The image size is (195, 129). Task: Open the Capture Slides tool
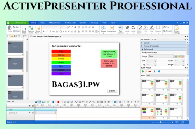pyautogui.click(x=31, y=30)
